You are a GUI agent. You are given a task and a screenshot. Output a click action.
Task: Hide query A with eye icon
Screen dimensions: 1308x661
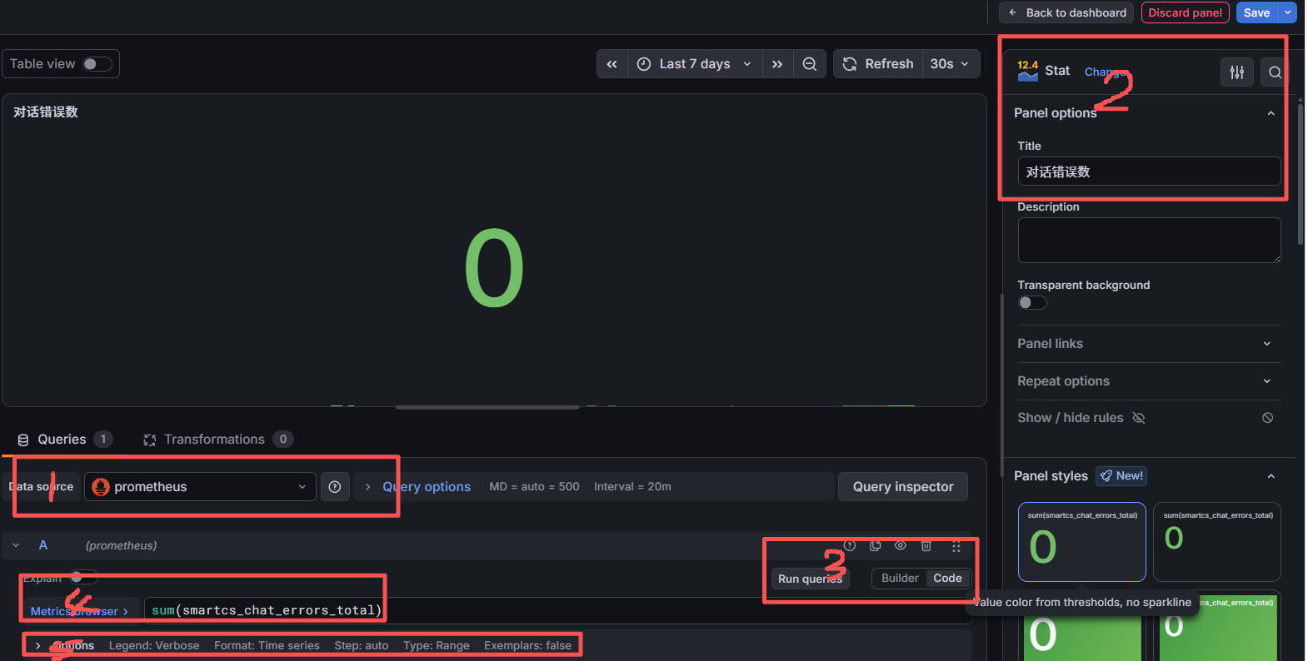pyautogui.click(x=901, y=545)
